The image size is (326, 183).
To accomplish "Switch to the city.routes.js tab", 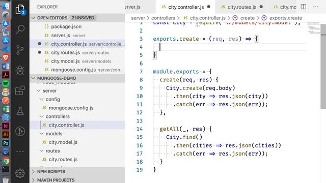I will click(241, 7).
